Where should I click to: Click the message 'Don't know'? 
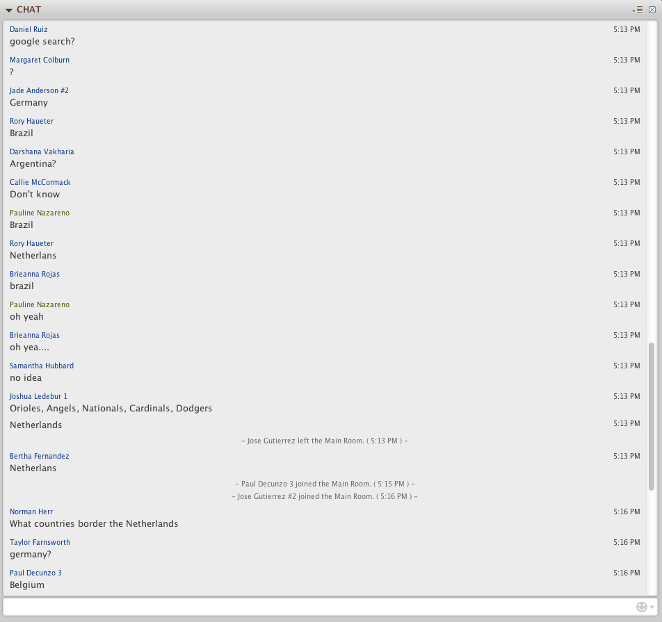click(x=35, y=194)
